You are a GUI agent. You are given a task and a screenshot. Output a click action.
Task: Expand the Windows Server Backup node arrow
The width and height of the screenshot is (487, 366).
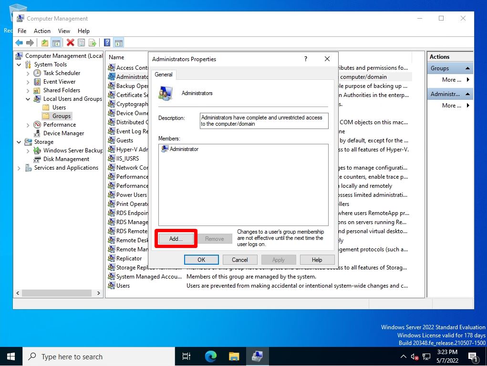click(x=28, y=151)
